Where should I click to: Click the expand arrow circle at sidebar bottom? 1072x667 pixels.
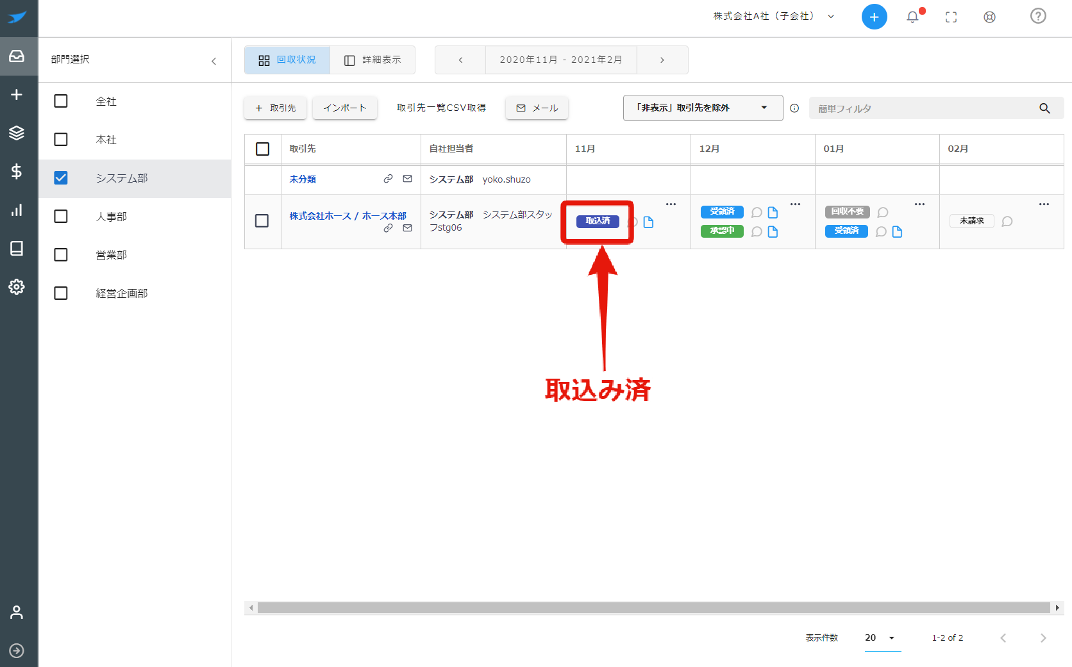click(17, 651)
